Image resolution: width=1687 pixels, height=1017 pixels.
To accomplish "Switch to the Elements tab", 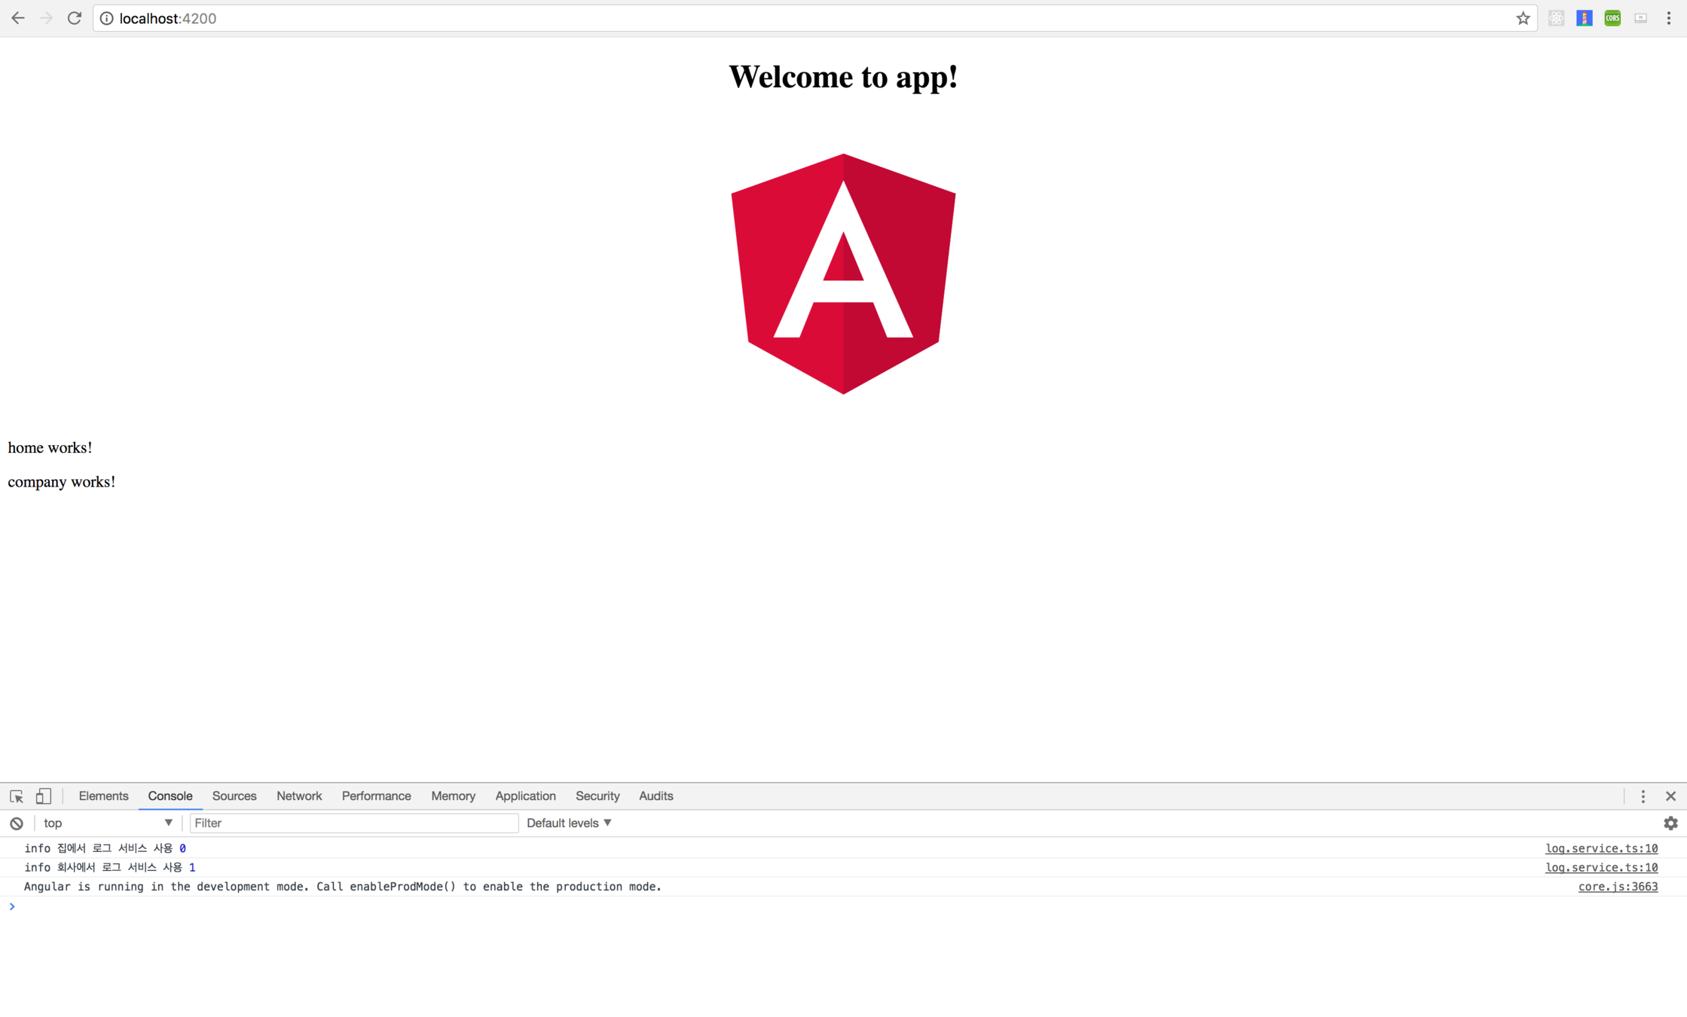I will click(103, 796).
